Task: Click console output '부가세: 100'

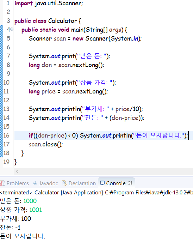Action: tap(15, 219)
